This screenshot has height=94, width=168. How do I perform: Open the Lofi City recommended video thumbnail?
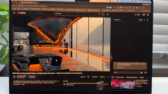click(123, 84)
